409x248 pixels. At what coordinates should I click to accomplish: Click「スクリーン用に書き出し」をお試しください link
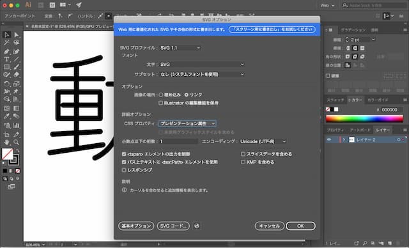coord(272,29)
